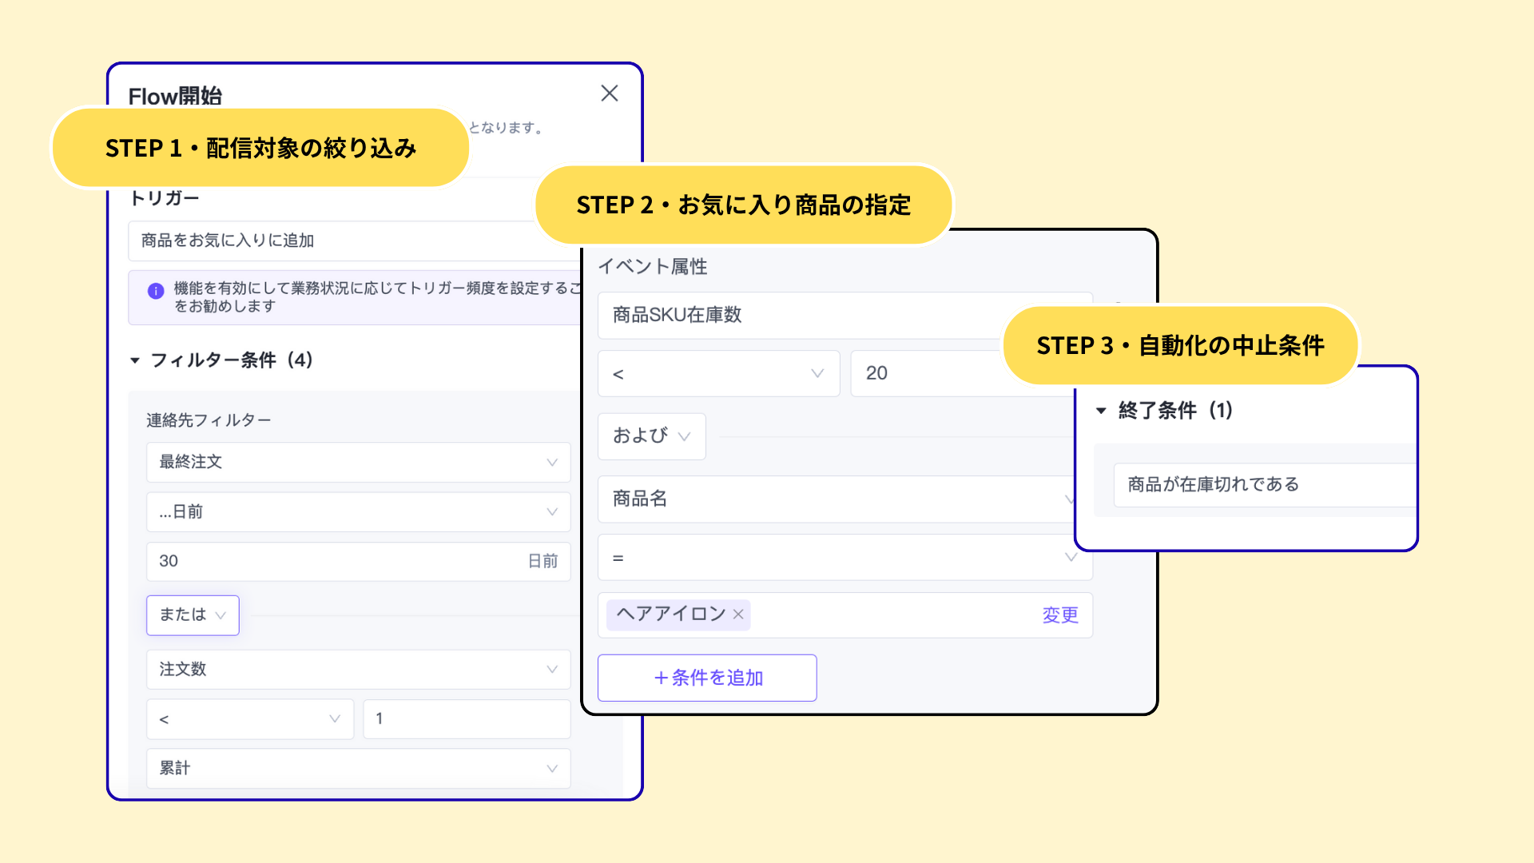Viewport: 1534px width, 863px height.
Task: Close the Flow開始 dialog with the X
Action: tap(610, 93)
